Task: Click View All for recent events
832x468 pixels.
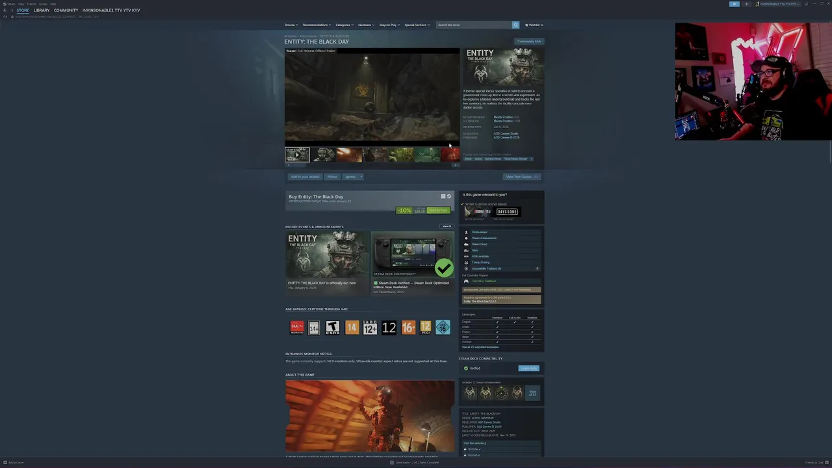Action: click(447, 226)
